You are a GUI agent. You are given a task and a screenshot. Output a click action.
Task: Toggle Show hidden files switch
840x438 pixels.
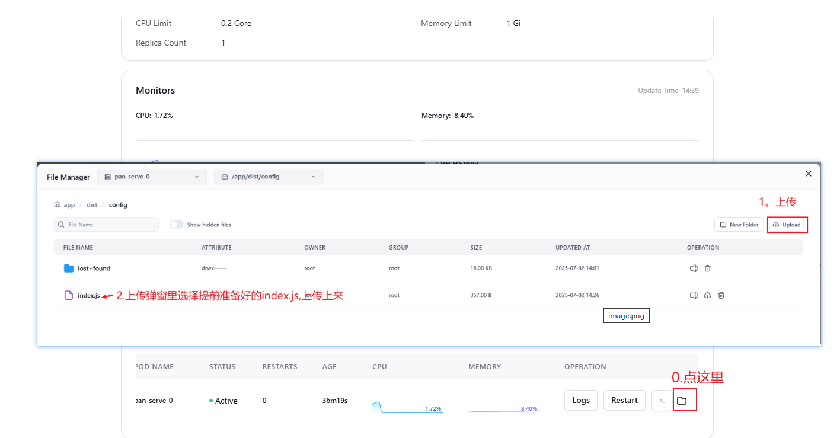[x=177, y=225]
